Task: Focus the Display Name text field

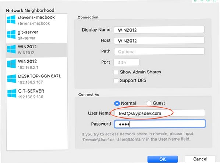Action: pyautogui.click(x=159, y=30)
